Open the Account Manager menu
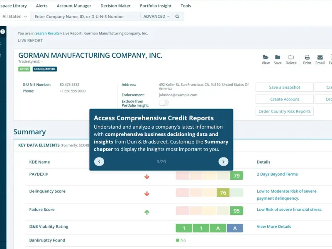The width and height of the screenshot is (332, 249). (x=74, y=6)
